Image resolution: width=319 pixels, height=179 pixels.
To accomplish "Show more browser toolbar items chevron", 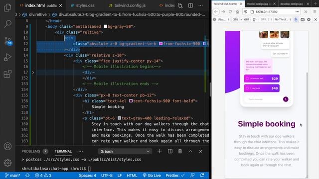I will [x=306, y=12].
